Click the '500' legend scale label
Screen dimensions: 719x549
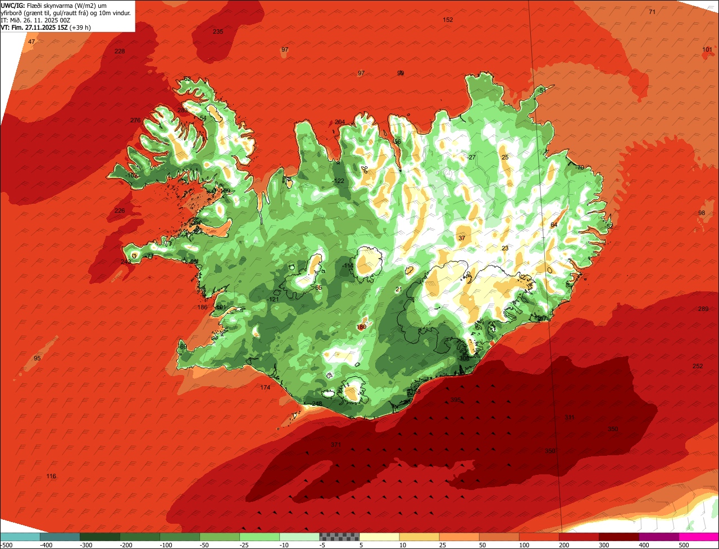[x=684, y=545]
